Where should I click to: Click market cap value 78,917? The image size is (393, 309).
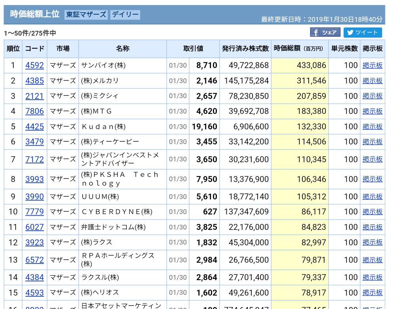pos(313,293)
